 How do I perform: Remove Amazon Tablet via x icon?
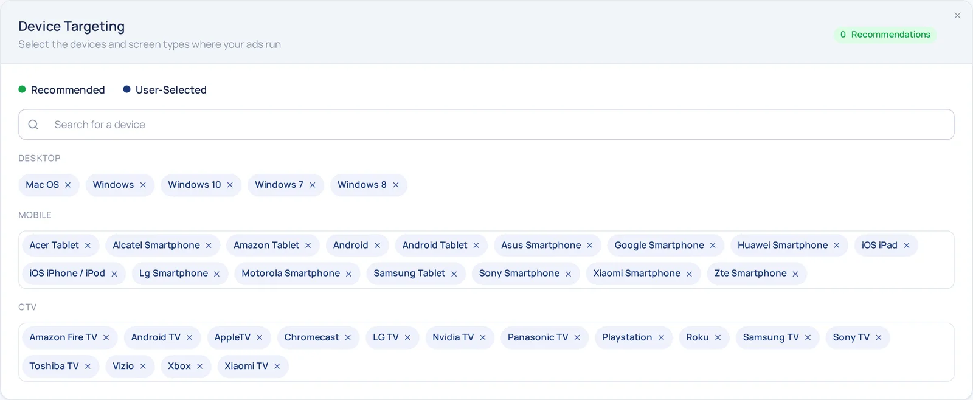(x=308, y=245)
